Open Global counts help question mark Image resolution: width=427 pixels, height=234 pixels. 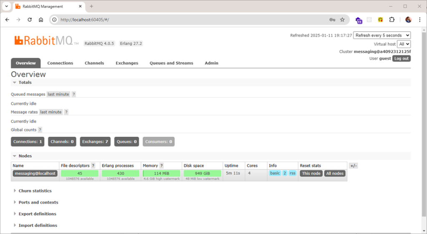(x=40, y=130)
